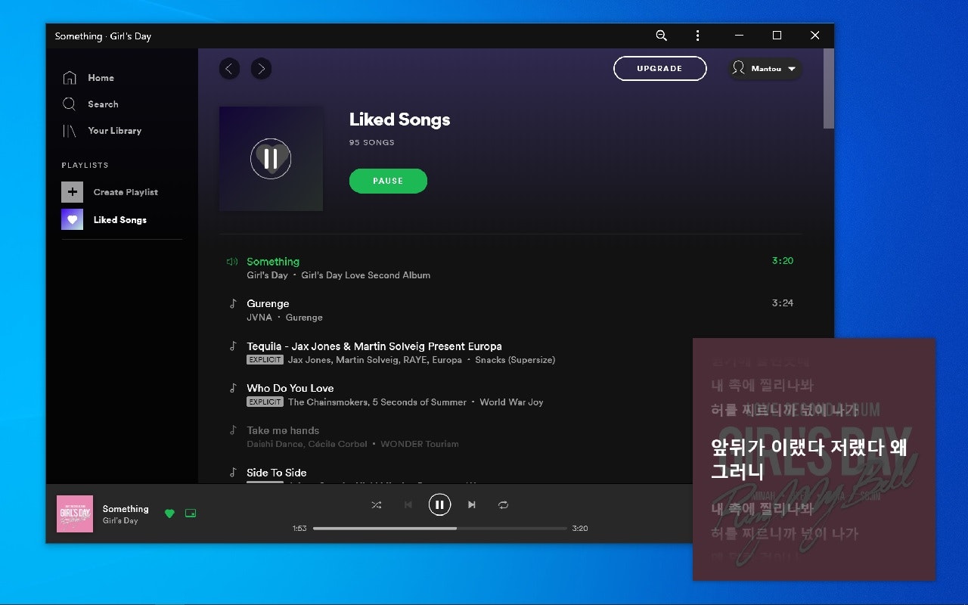This screenshot has width=968, height=605.
Task: Open the three-dot menu in title bar
Action: (697, 36)
